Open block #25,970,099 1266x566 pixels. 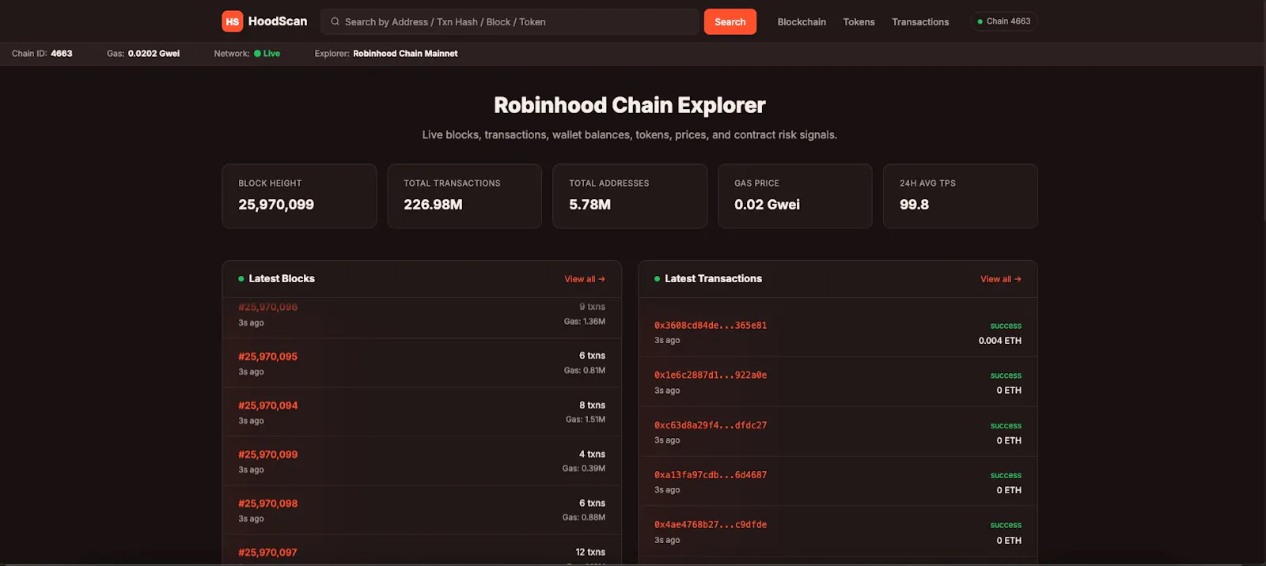[267, 455]
